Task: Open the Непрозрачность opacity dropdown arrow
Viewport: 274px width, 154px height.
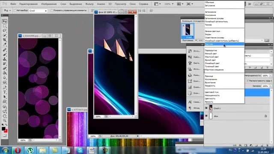Action: (x=271, y=76)
